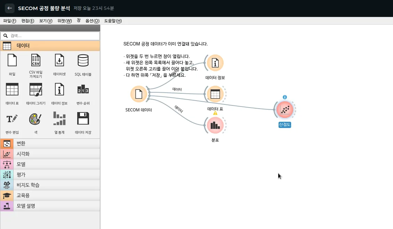Select the 데이터 표 node on canvas
This screenshot has width=393, height=229.
(x=215, y=94)
